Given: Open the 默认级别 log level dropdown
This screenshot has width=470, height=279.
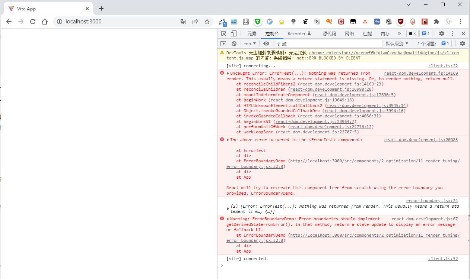Looking at the screenshot, I should 397,43.
